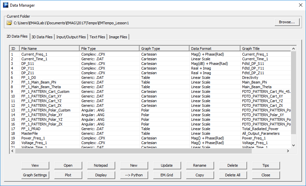Click the Data Manager title bar icon

pos(5,5)
